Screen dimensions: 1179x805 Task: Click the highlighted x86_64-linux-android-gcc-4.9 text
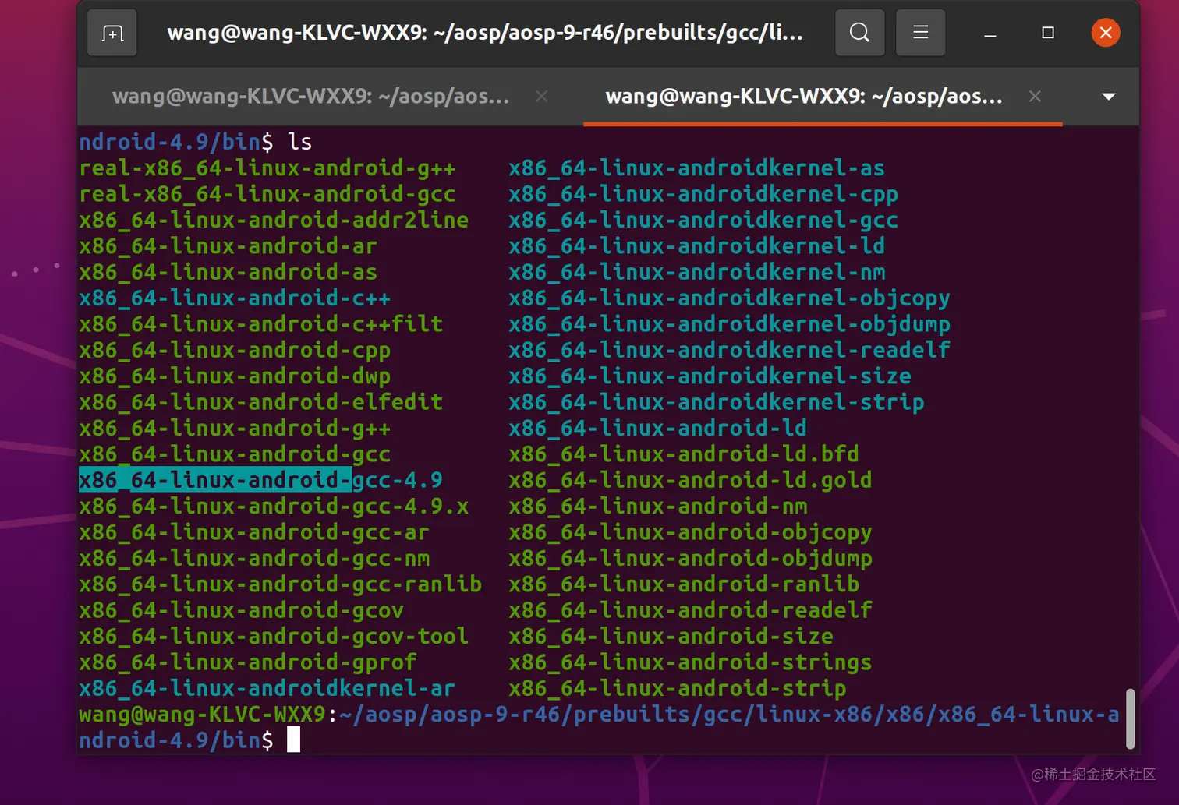pyautogui.click(x=260, y=480)
